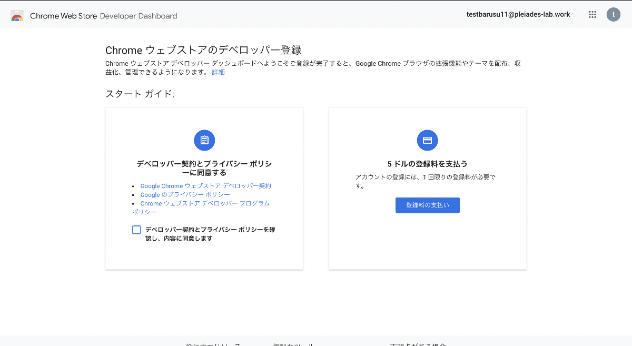Click the credit card payment icon
The height and width of the screenshot is (346, 632).
(428, 140)
